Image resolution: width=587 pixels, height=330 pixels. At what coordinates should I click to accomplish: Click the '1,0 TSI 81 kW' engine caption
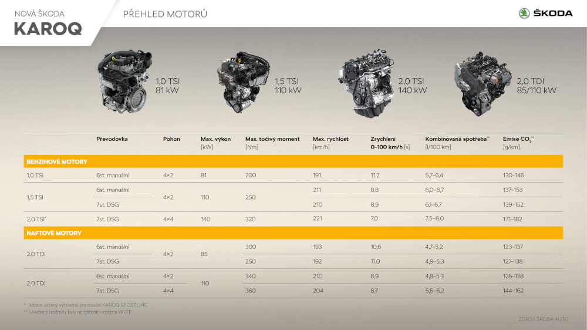(x=167, y=86)
